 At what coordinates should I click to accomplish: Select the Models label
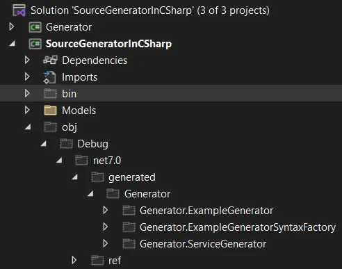(x=79, y=111)
